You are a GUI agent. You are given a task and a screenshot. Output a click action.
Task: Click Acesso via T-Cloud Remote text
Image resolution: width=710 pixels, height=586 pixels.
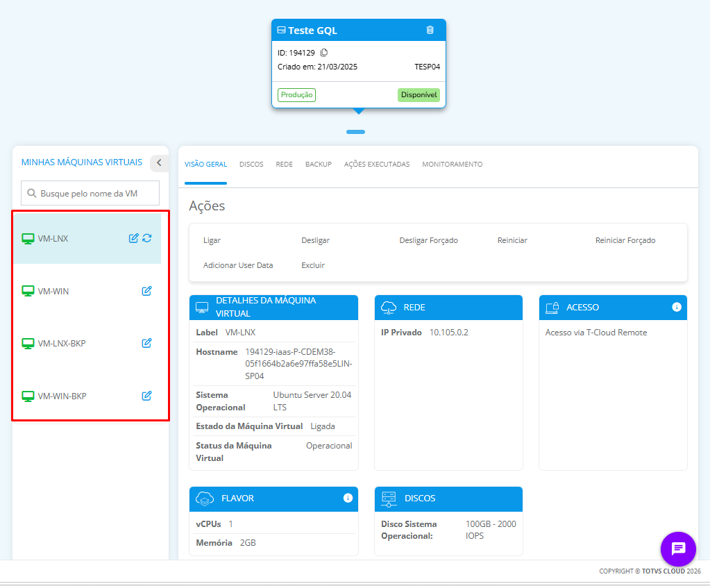[x=596, y=333]
